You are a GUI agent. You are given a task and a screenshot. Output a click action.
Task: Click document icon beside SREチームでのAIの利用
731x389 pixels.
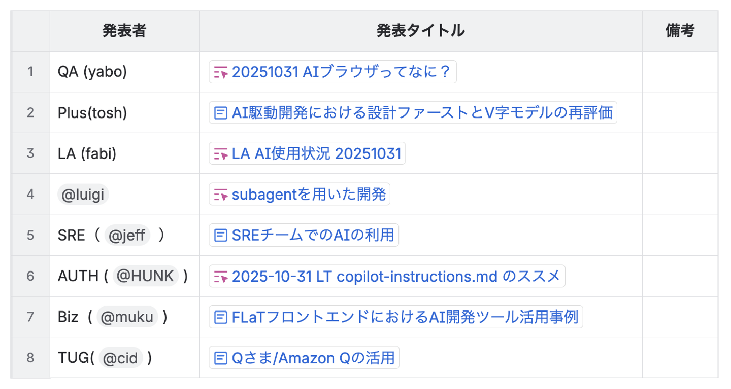pyautogui.click(x=220, y=236)
